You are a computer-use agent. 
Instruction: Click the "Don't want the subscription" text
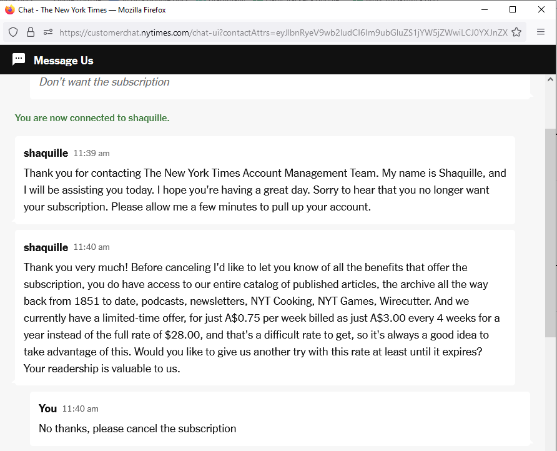(104, 82)
